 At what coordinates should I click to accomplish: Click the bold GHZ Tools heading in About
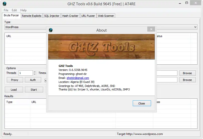click(66, 66)
